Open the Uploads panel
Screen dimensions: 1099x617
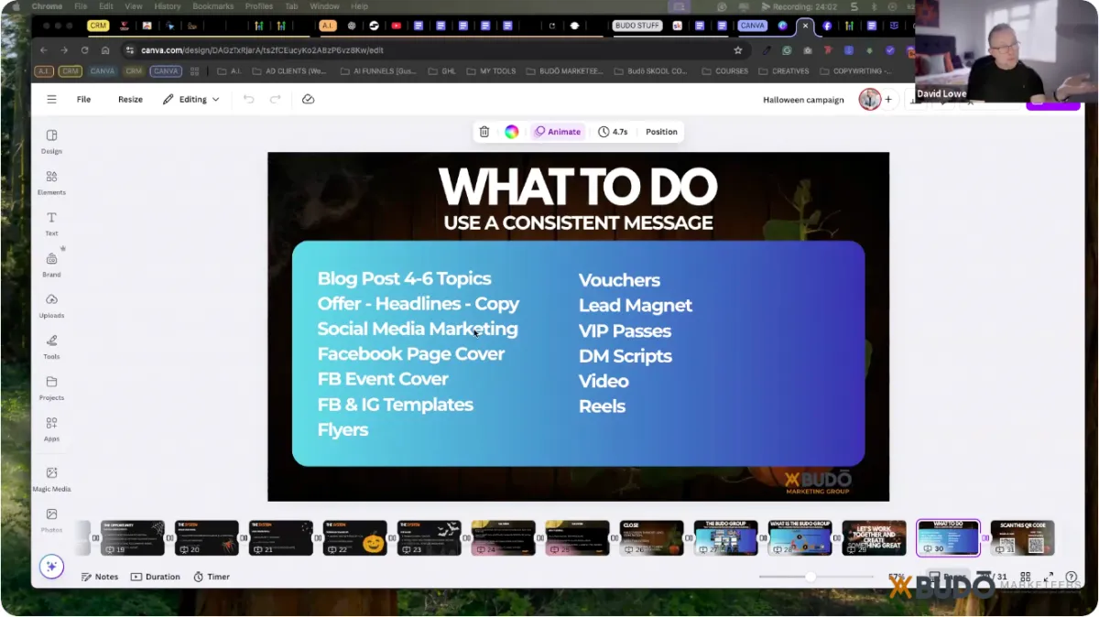(x=51, y=306)
